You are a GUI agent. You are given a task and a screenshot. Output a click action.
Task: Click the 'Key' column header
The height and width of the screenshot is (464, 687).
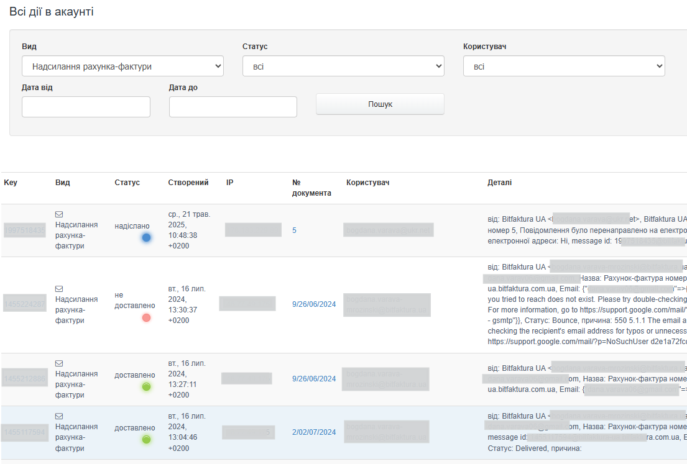[x=11, y=183]
